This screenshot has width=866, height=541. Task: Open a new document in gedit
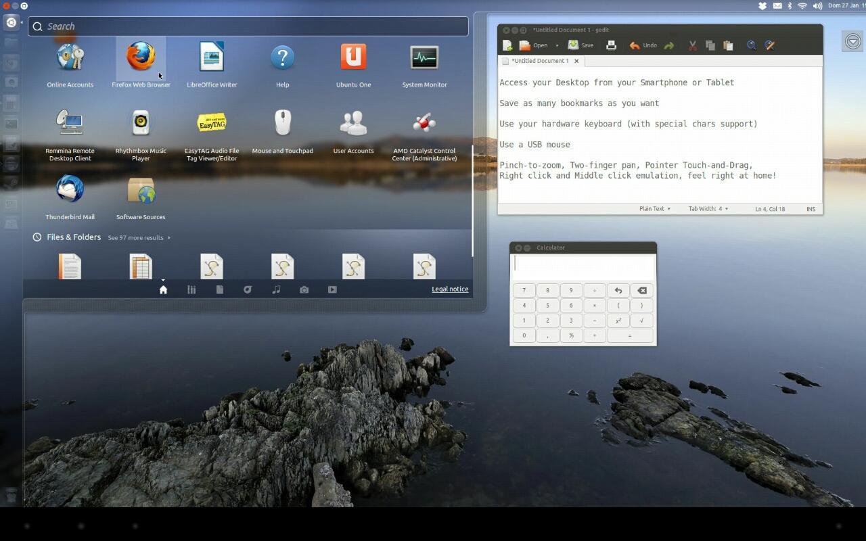pyautogui.click(x=507, y=45)
